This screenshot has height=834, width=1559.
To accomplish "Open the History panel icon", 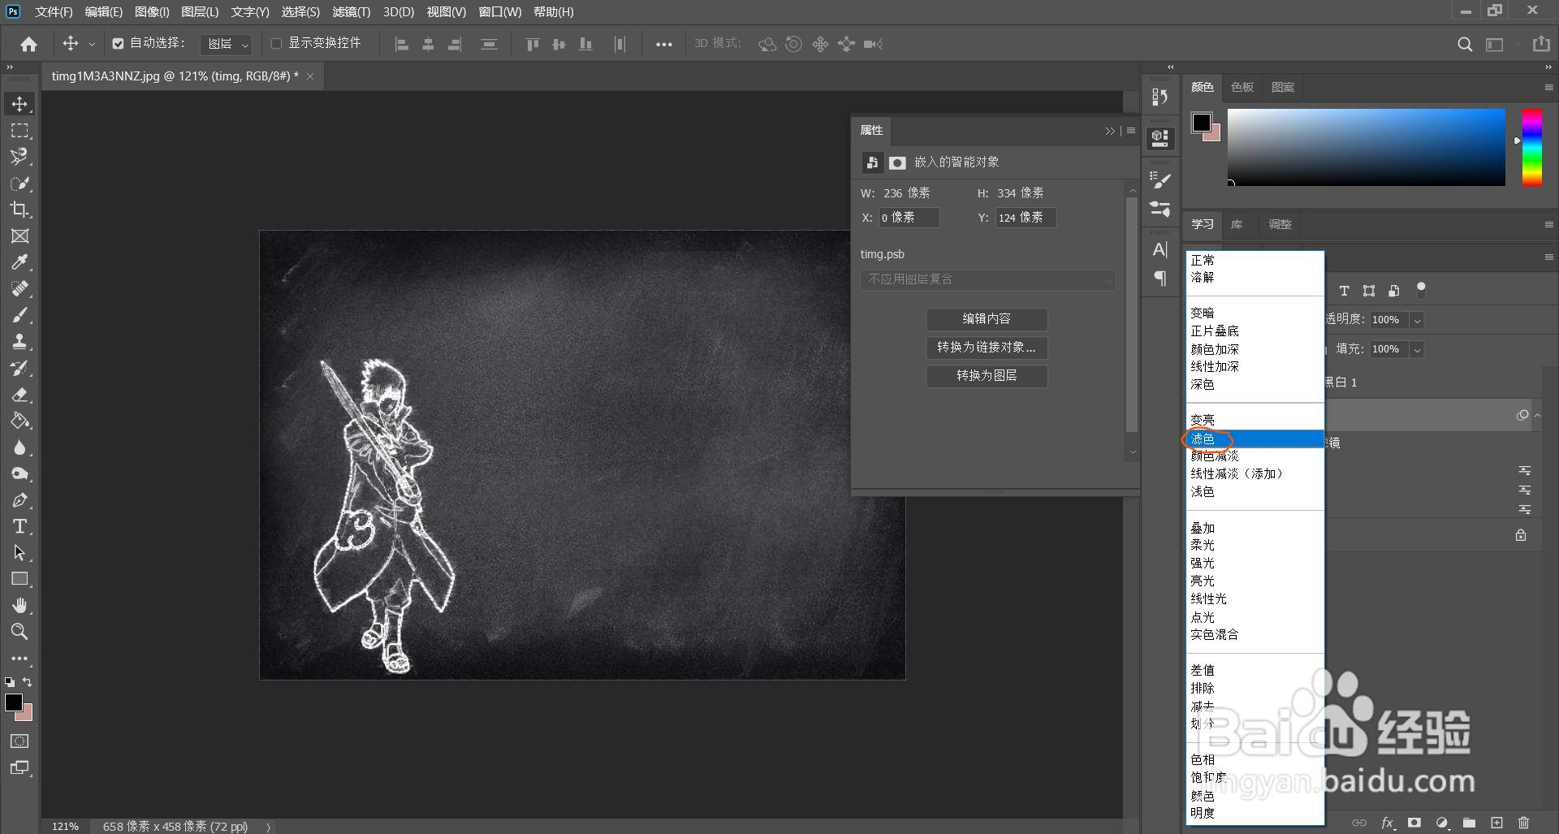I will 1160,97.
